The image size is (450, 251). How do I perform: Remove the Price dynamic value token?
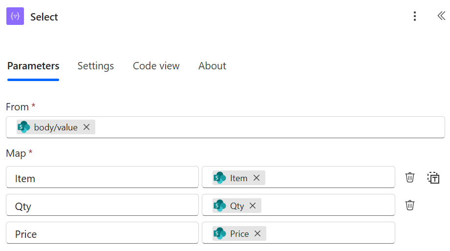pyautogui.click(x=257, y=233)
